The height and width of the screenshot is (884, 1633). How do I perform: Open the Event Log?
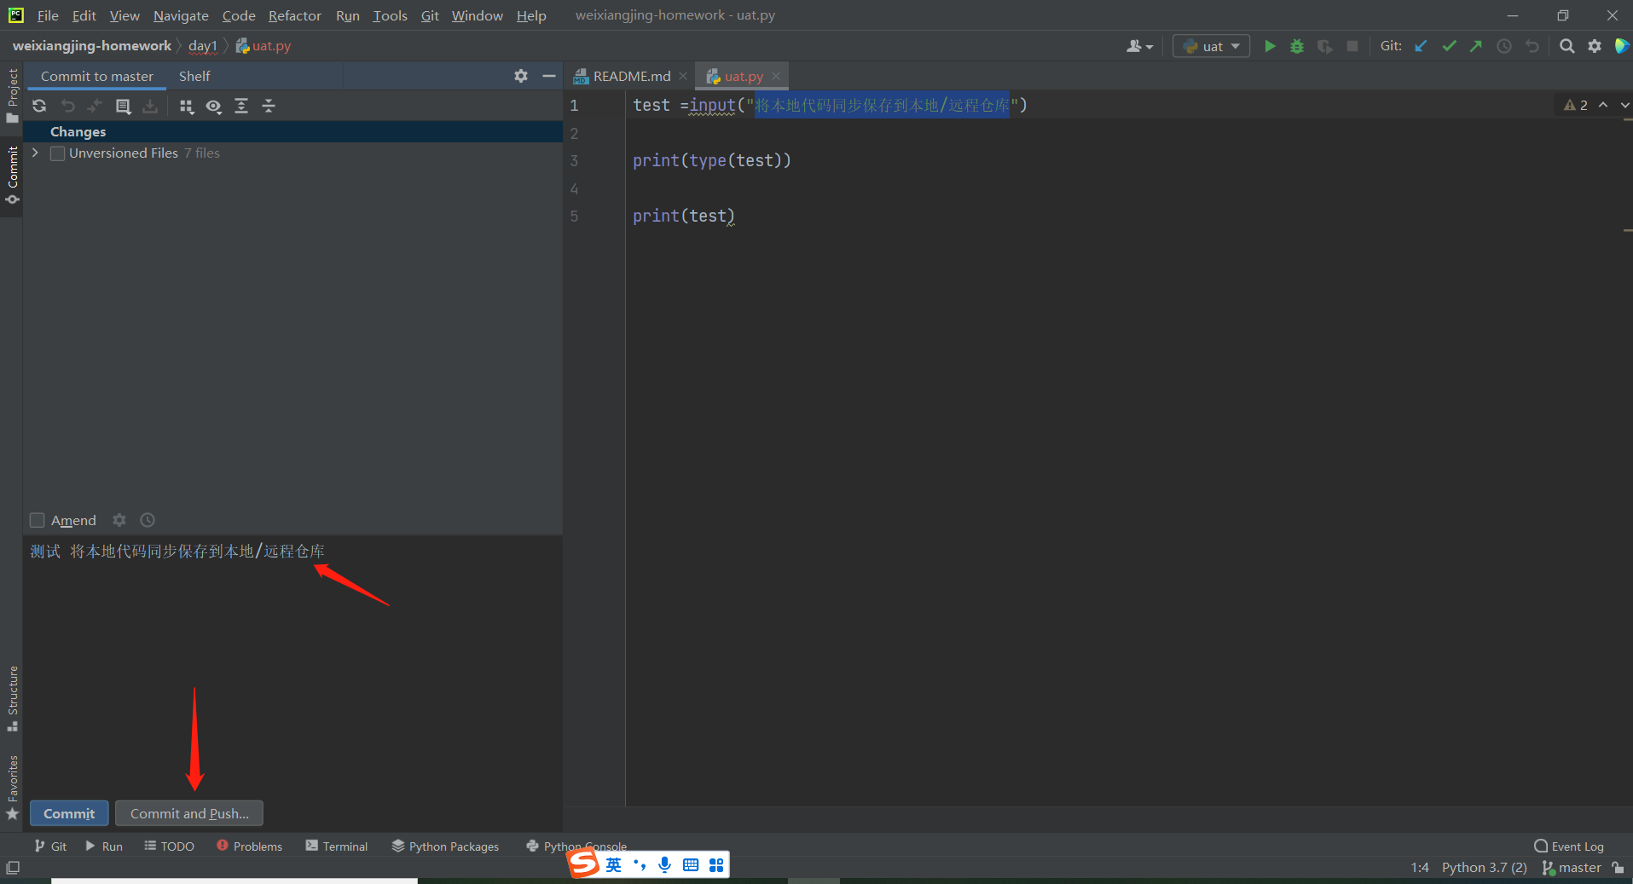pyautogui.click(x=1569, y=846)
